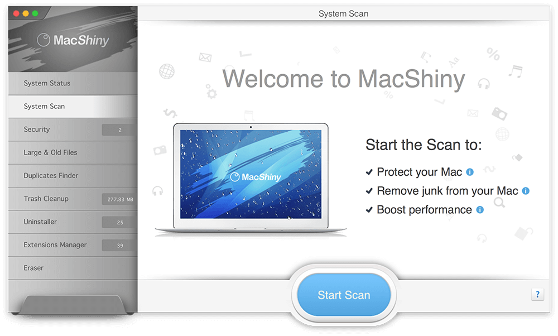This screenshot has height=336, width=558.
Task: Go to the Security section
Action: pos(73,129)
